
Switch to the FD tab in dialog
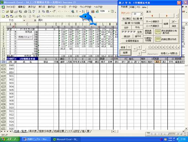pos(138,7)
